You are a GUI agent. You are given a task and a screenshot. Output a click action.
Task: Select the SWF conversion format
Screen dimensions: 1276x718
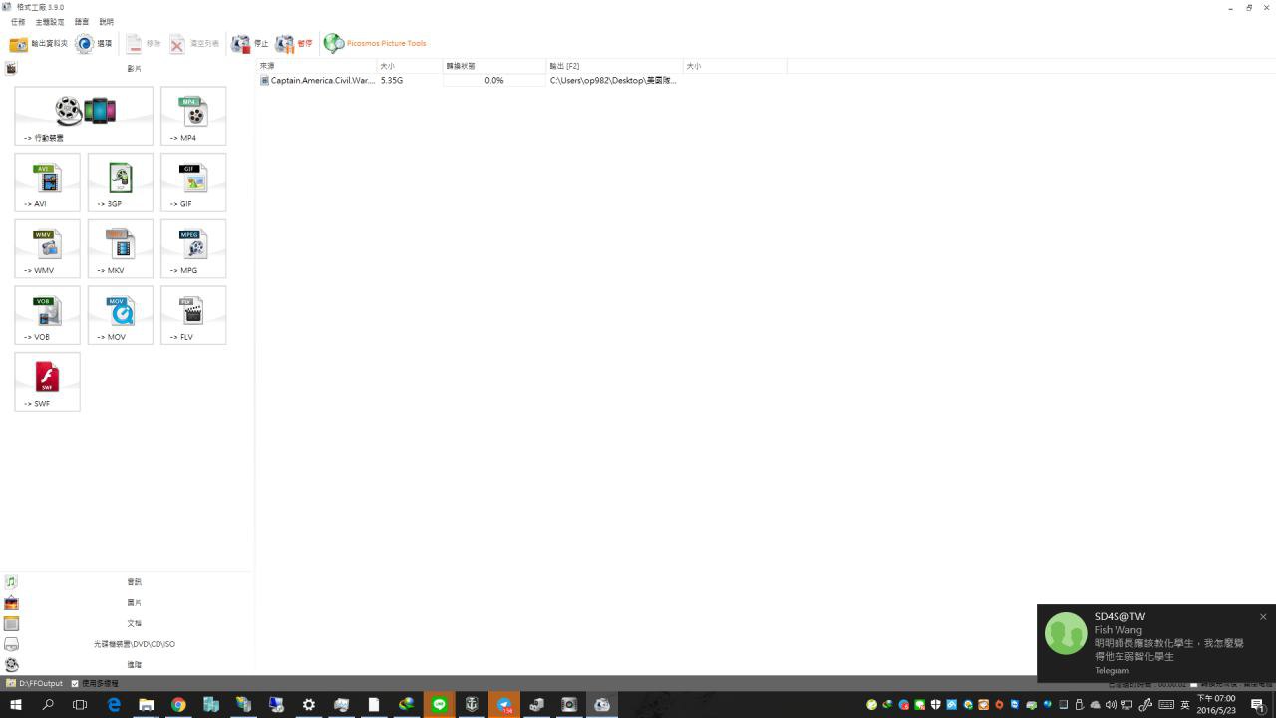[x=48, y=382]
